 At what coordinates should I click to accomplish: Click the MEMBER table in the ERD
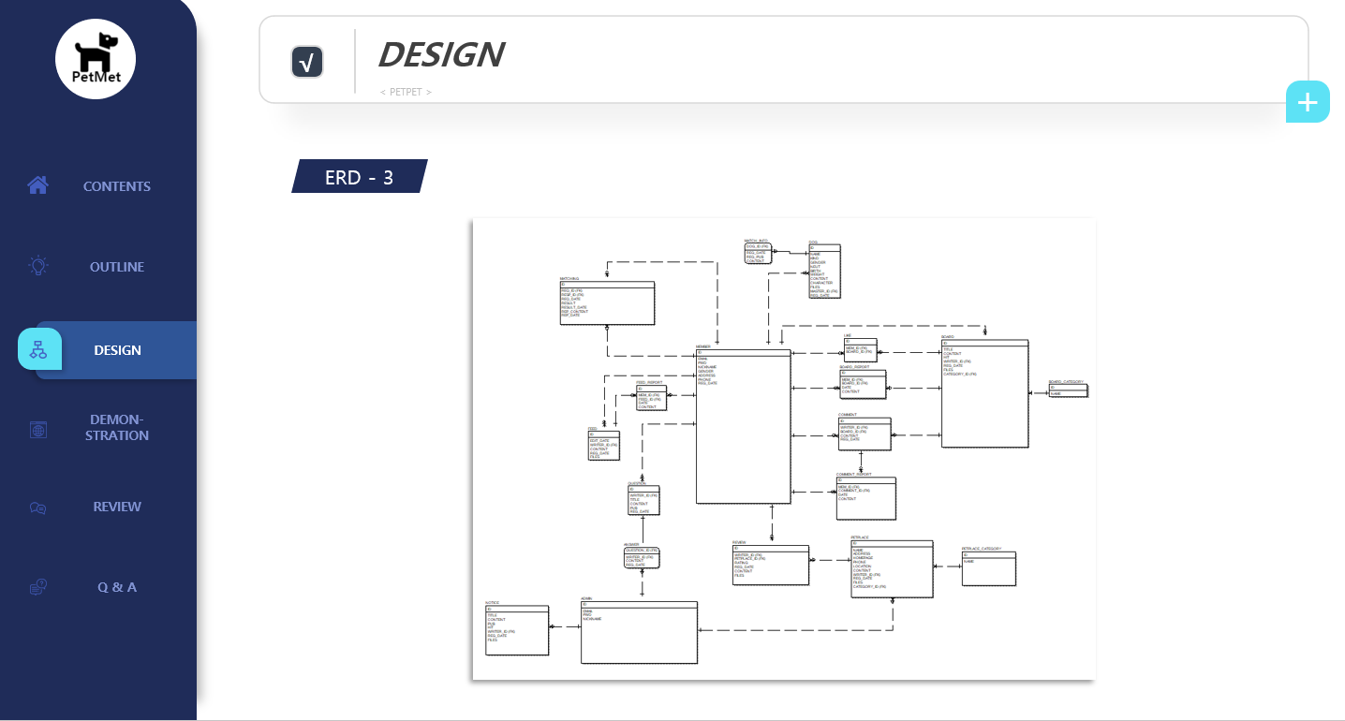coord(744,426)
